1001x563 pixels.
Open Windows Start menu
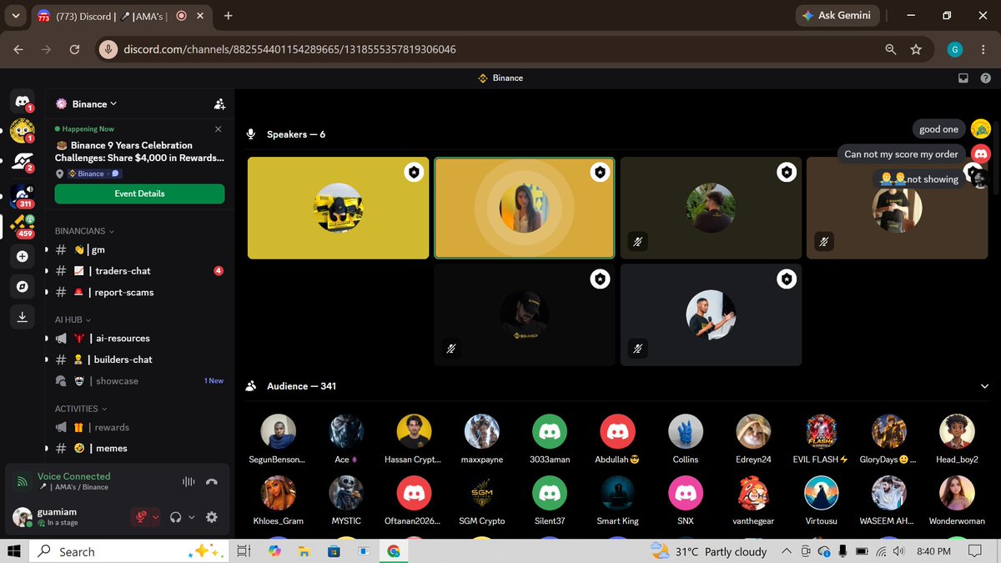coord(14,551)
